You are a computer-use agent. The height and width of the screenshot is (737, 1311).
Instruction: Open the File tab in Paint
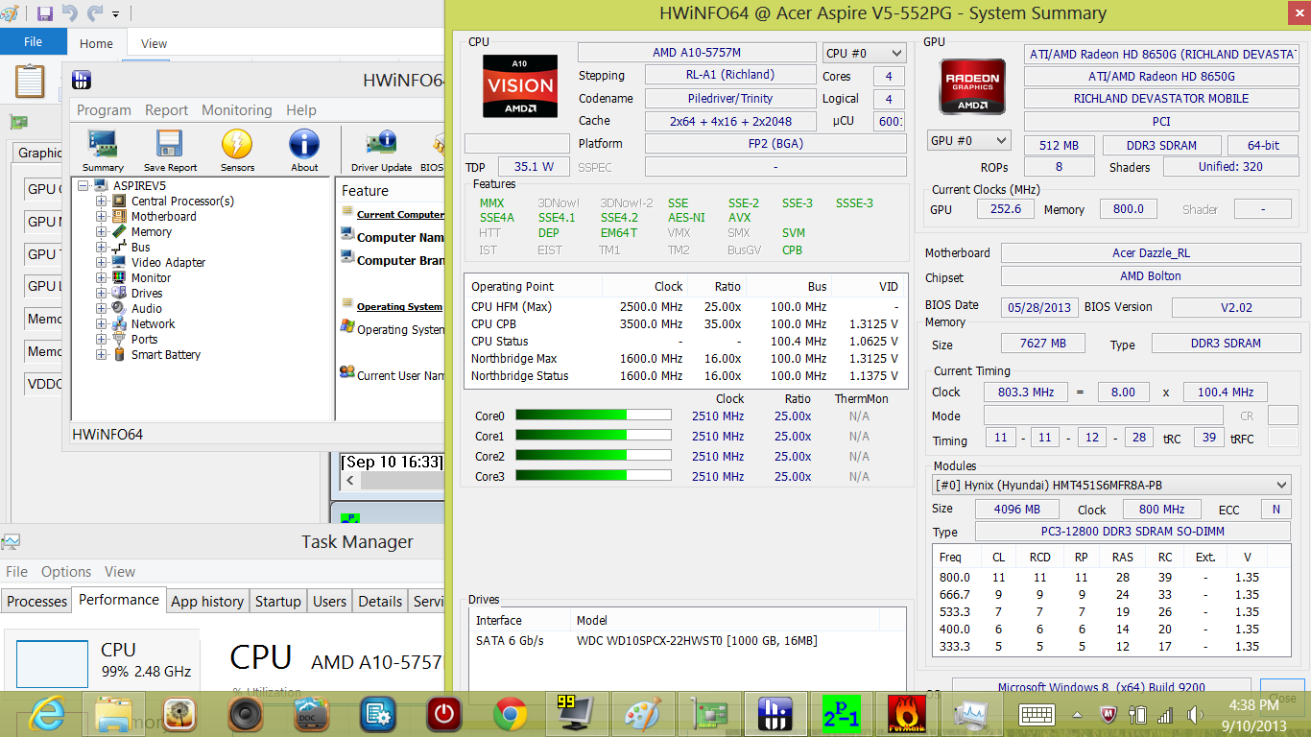[33, 42]
